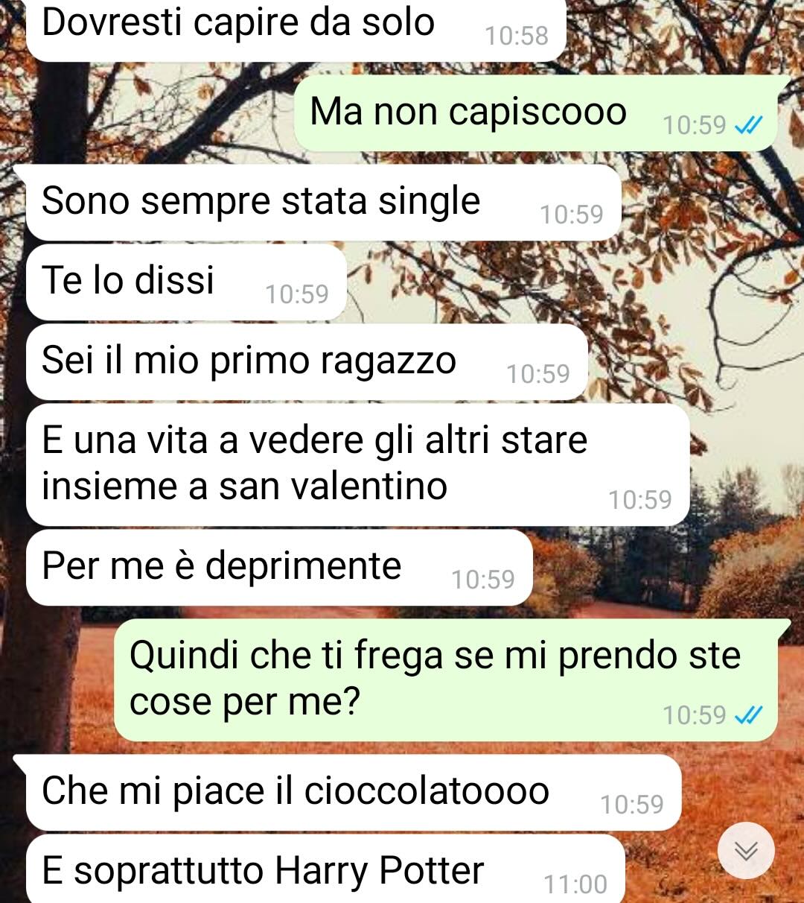Click the 10:58 timestamp on first message
The image size is (804, 903).
click(x=517, y=36)
